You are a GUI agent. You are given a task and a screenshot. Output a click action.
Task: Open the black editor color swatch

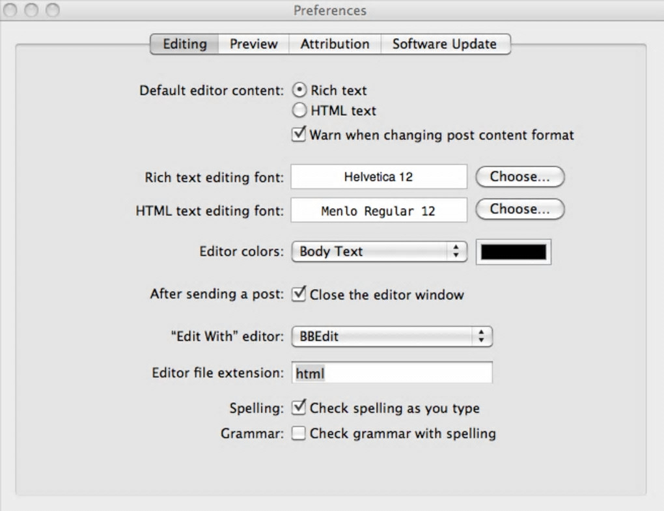[514, 252]
